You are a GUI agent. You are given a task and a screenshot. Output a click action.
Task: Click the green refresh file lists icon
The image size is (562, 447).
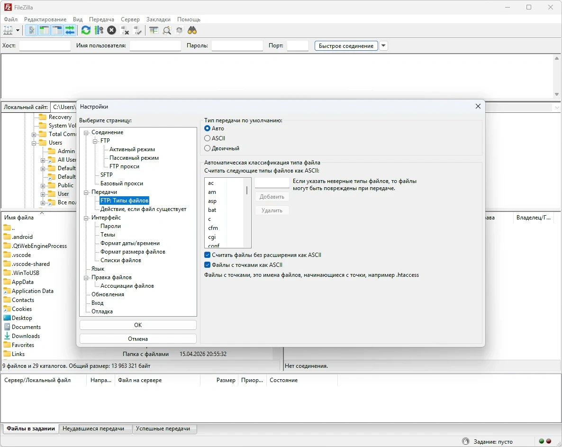tap(86, 30)
